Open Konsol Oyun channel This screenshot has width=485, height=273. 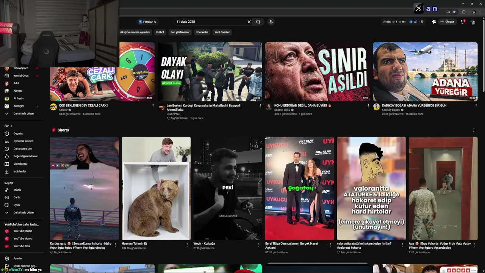coord(23,76)
